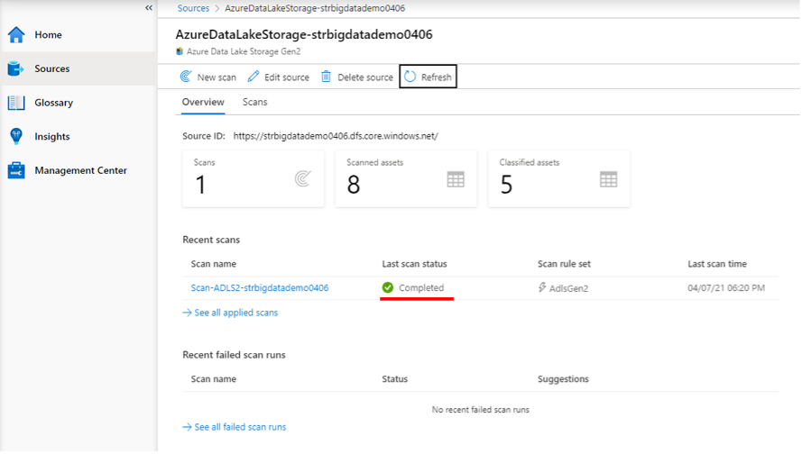
Task: Switch to the Overview tab
Action: [203, 102]
